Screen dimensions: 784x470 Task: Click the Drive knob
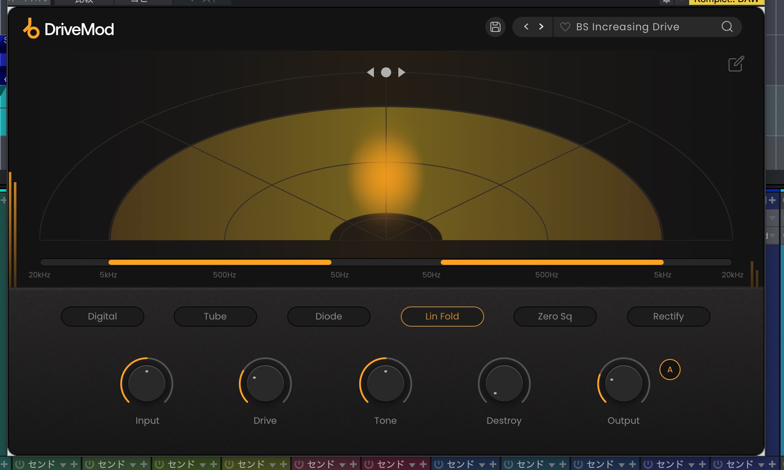265,383
